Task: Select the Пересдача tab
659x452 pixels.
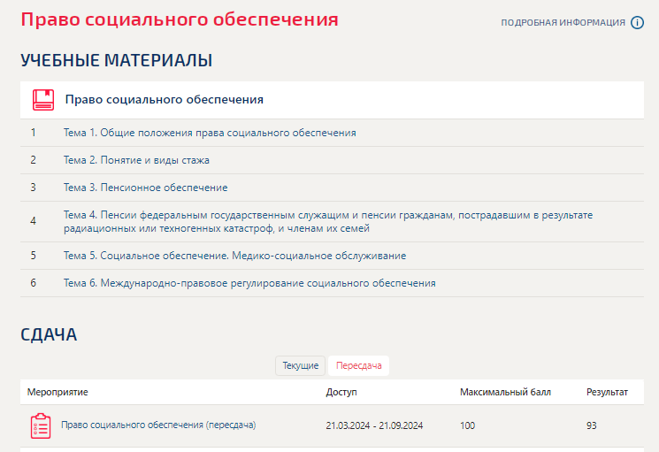Action: click(x=358, y=365)
